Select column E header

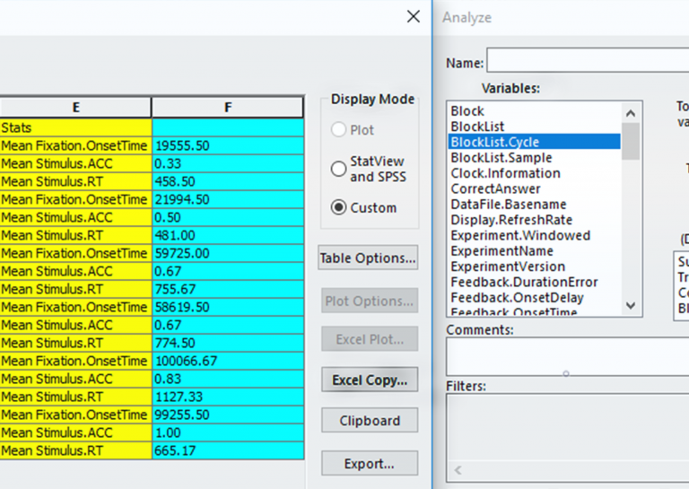point(75,108)
